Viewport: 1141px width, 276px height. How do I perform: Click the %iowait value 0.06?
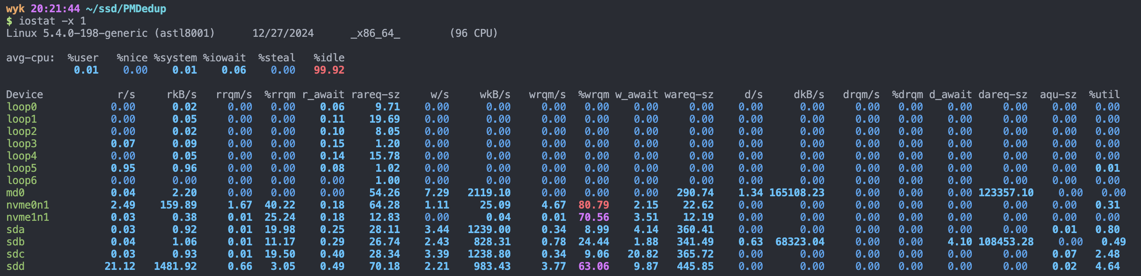pos(233,70)
